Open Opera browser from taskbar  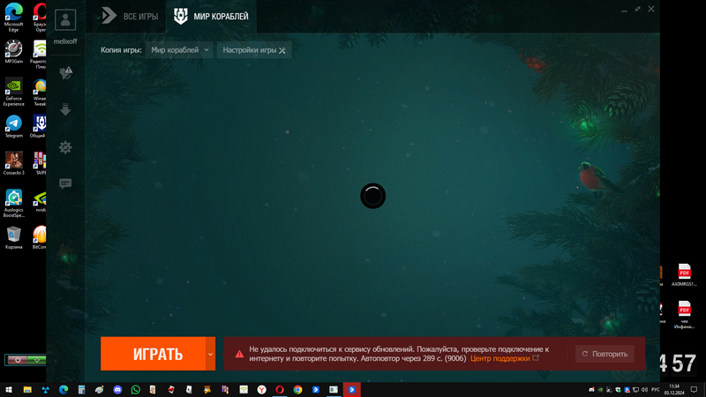coord(280,390)
